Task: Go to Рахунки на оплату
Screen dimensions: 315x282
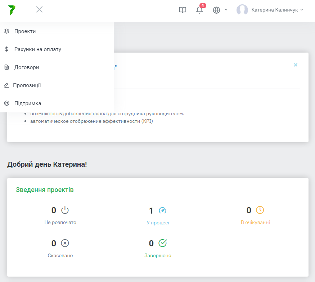Action: pos(37,49)
